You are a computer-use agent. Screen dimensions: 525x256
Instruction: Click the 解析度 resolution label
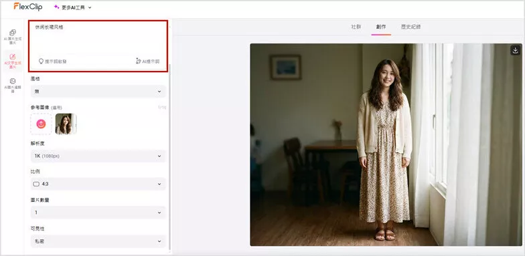tap(37, 143)
